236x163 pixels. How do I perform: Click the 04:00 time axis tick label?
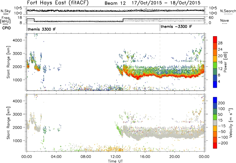click(56, 157)
